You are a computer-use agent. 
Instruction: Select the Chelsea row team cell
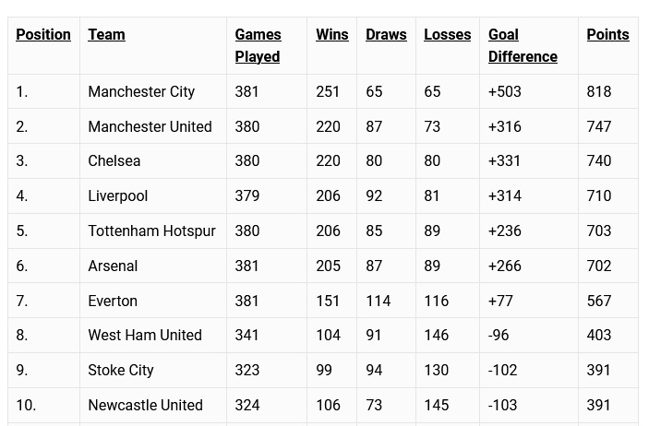[x=114, y=160]
